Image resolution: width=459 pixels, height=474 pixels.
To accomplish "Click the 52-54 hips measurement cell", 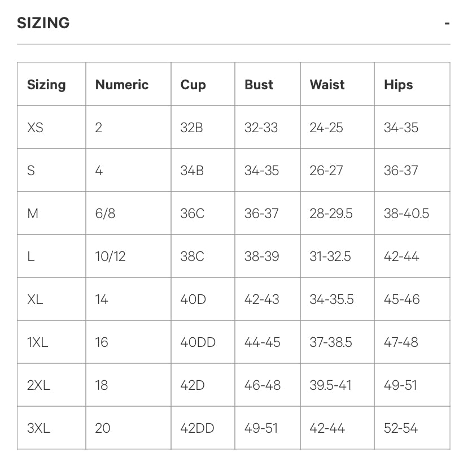I will pos(401,428).
